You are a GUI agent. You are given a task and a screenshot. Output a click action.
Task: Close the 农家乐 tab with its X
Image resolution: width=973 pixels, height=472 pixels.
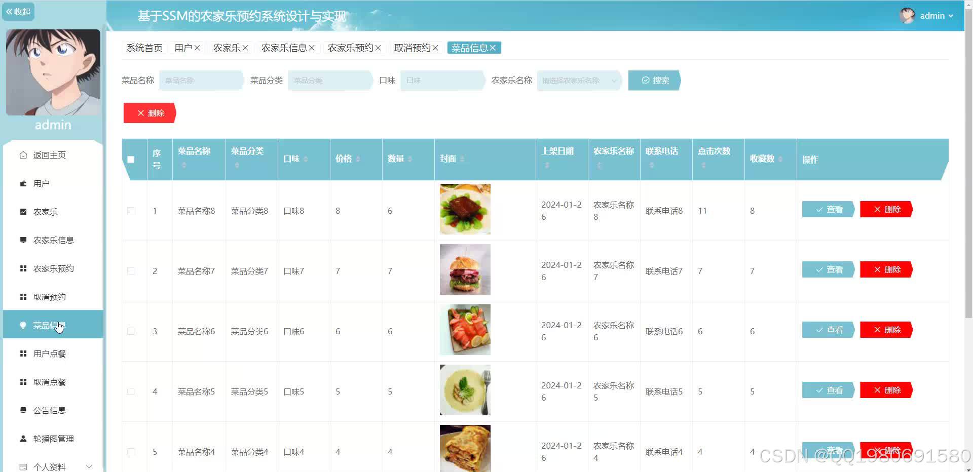point(245,48)
